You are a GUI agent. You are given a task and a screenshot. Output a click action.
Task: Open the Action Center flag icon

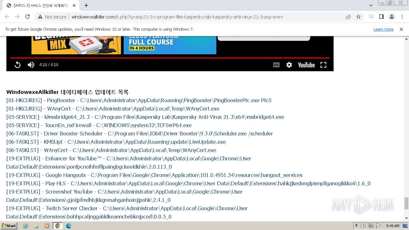pos(379,226)
